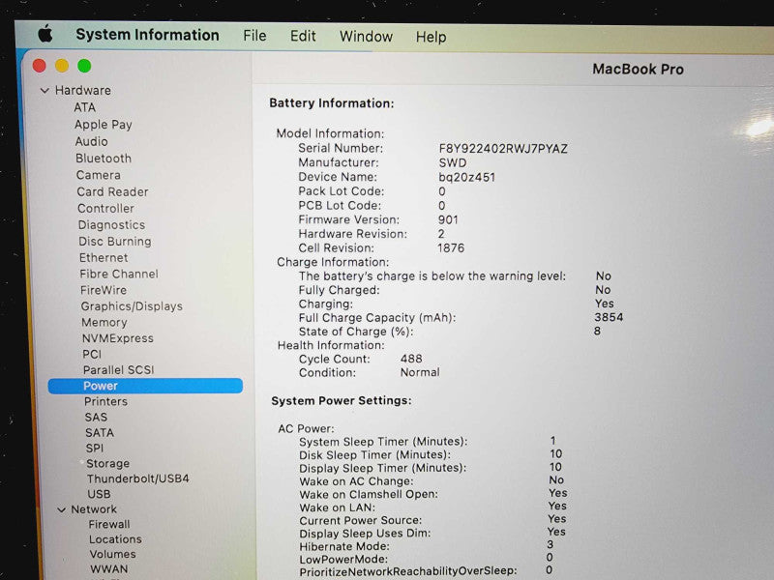Click the Charging label
This screenshot has height=580, width=774.
[325, 304]
